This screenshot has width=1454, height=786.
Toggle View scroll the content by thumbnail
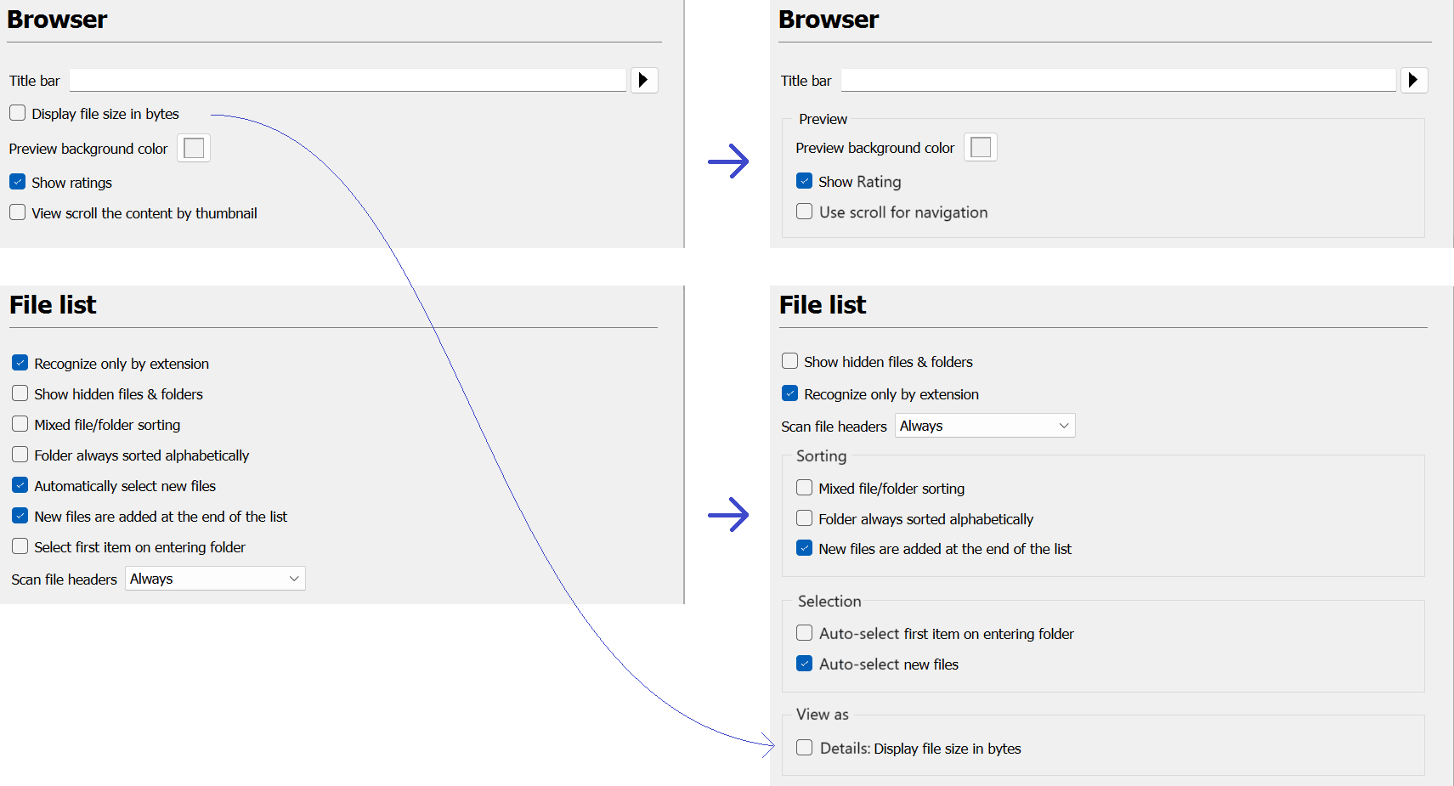tap(18, 212)
